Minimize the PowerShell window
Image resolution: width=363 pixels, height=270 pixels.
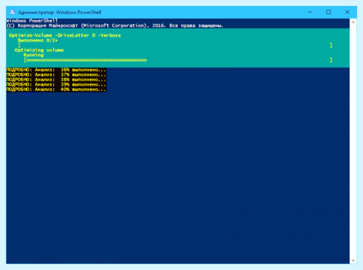click(310, 12)
